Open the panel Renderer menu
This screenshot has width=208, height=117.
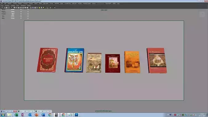click(x=23, y=6)
